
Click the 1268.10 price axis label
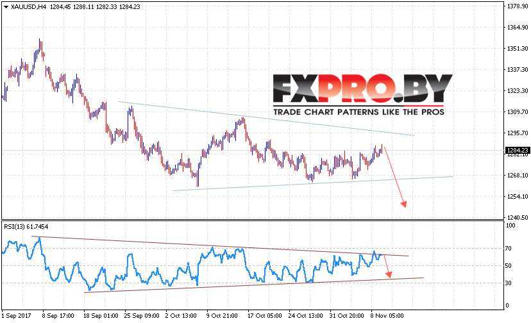[x=518, y=176]
